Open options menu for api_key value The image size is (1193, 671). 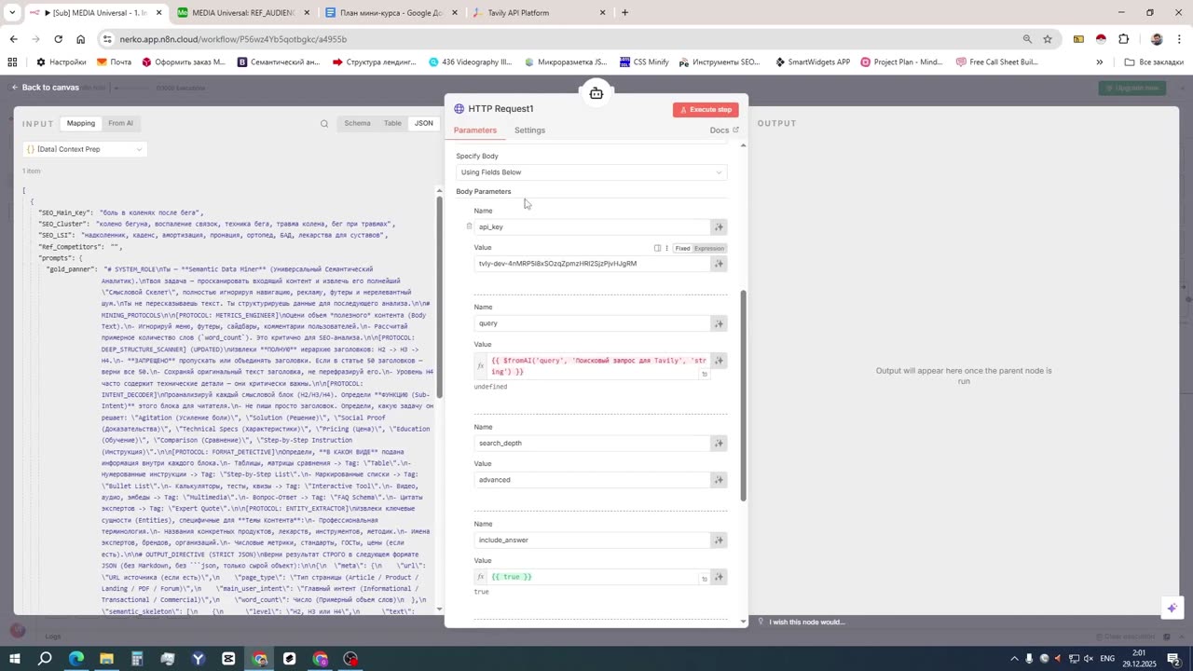(x=666, y=248)
